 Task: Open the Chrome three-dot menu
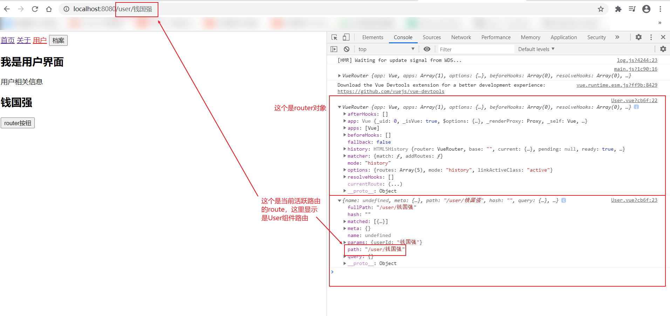660,9
